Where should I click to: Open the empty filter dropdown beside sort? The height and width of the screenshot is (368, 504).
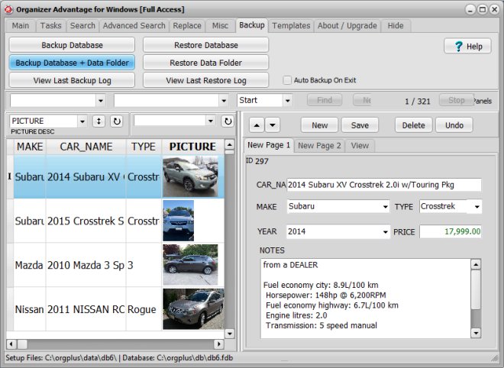pos(211,121)
